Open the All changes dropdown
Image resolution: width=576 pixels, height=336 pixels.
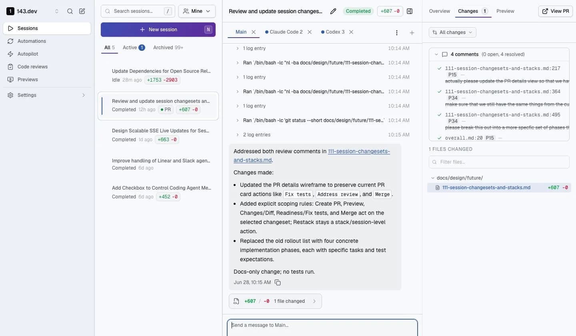[x=452, y=32]
